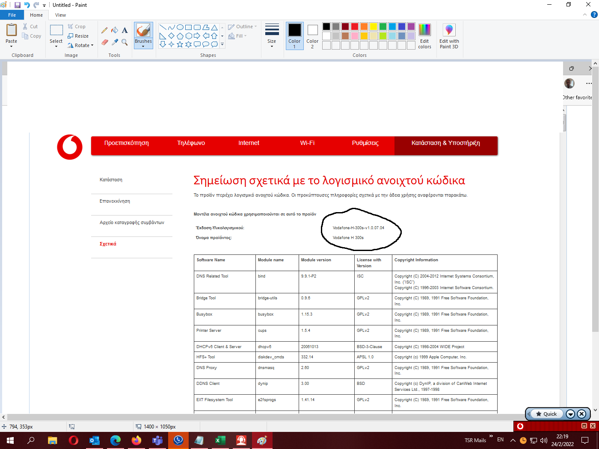Click the Brushes tool icon
Screen dimensions: 599x449
143,30
